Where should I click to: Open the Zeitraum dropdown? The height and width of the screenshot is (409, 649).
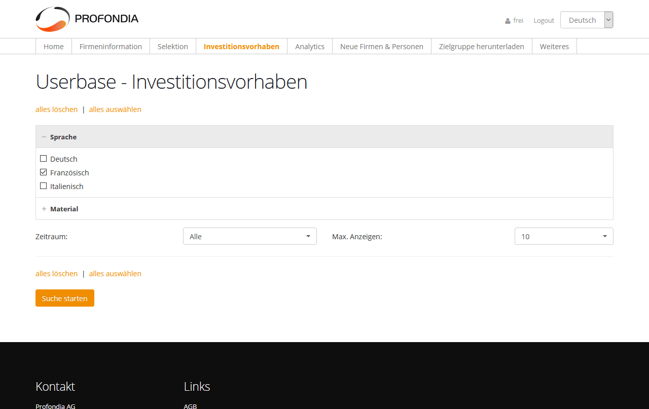(249, 236)
